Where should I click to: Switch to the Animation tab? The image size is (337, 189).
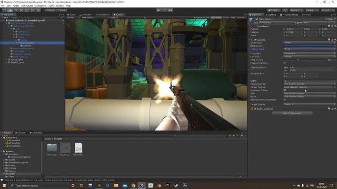pyautogui.click(x=36, y=133)
